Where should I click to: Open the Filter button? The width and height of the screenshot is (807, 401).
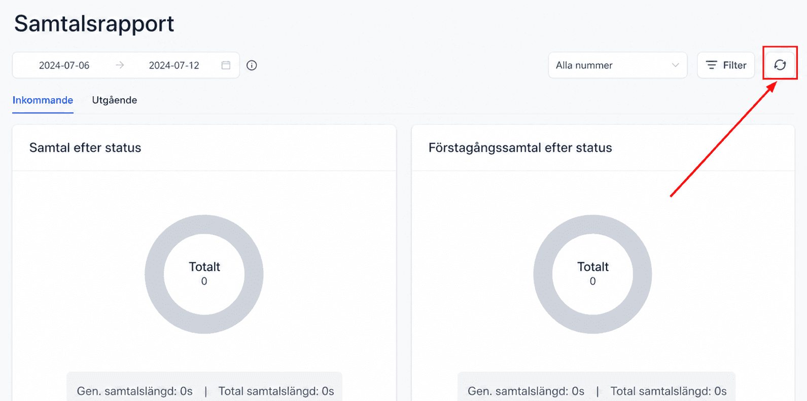726,65
